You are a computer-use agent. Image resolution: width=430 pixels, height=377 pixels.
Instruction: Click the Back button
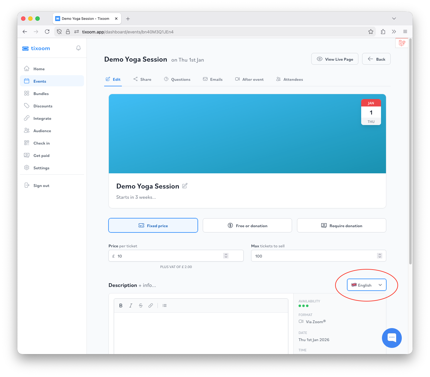376,59
